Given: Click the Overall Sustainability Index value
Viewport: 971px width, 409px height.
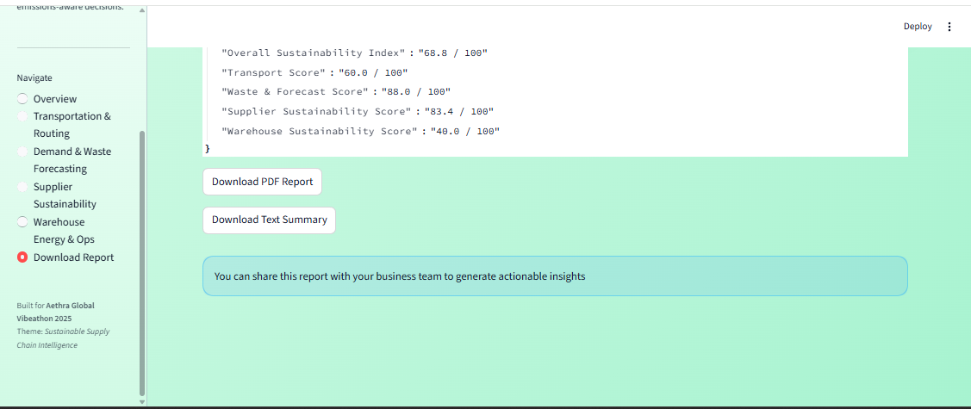Looking at the screenshot, I should (x=452, y=53).
